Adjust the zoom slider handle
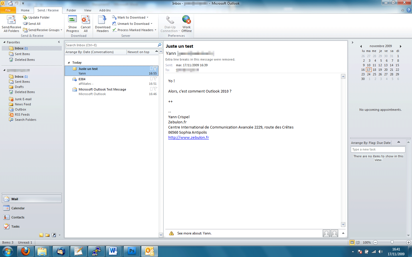Viewport: 412px width, 257px height. [392, 242]
